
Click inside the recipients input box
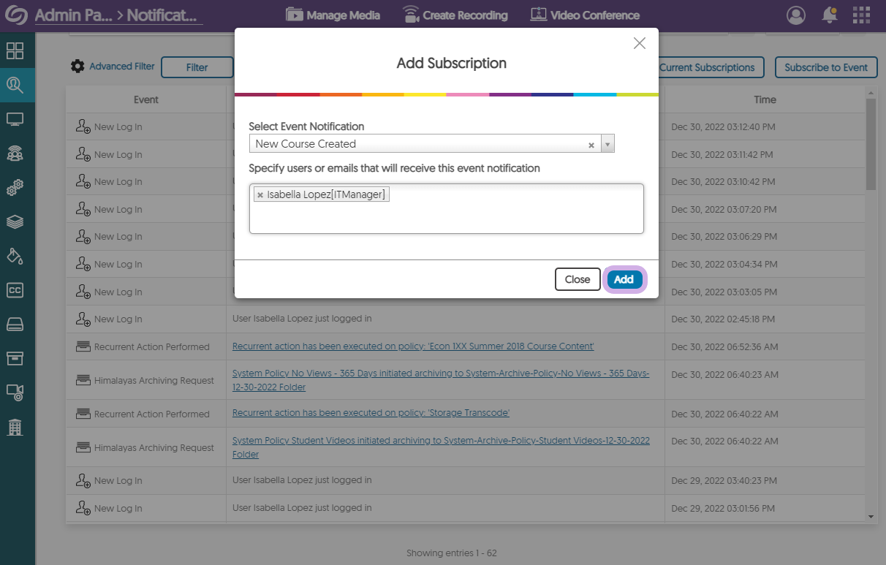tap(446, 216)
